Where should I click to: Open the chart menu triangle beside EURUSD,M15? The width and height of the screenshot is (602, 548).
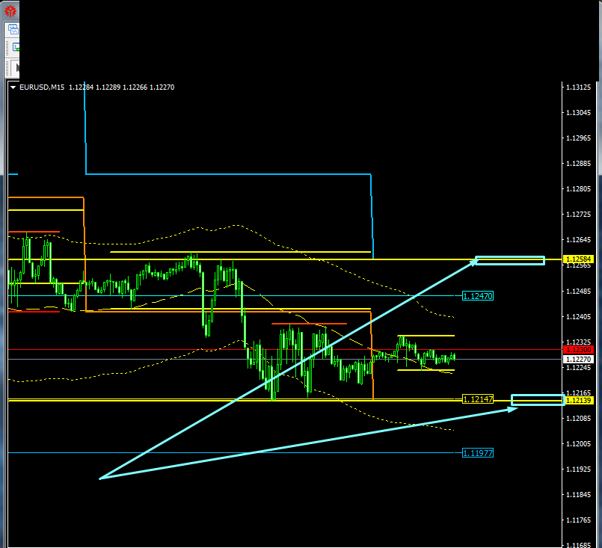(13, 87)
